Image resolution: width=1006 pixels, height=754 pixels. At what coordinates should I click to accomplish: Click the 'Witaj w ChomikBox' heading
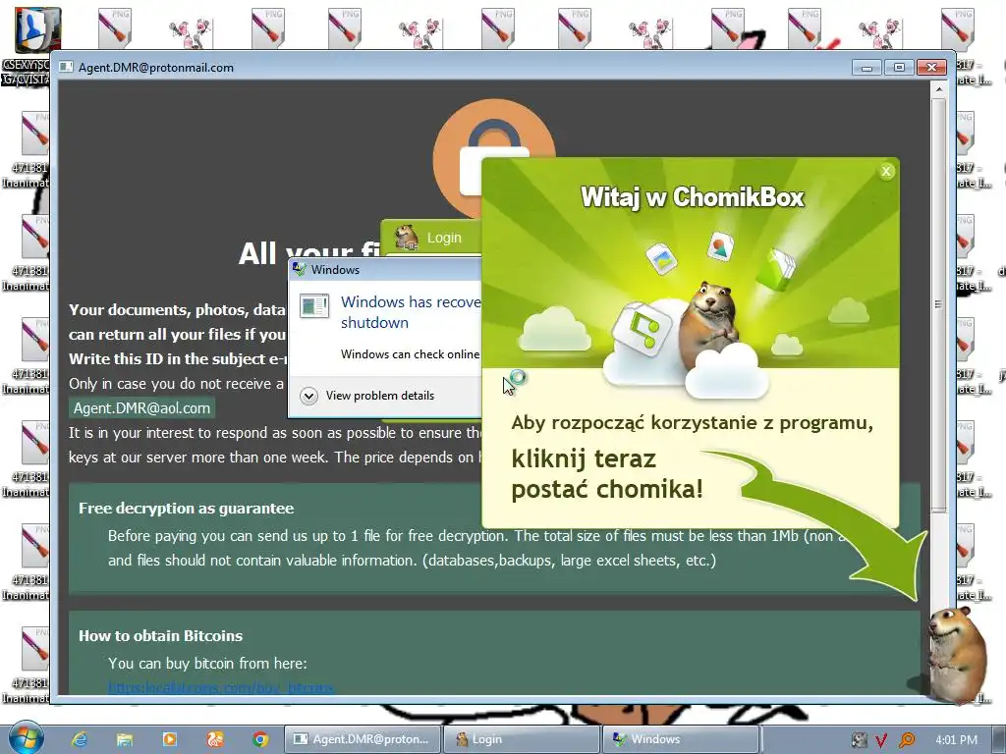(693, 196)
